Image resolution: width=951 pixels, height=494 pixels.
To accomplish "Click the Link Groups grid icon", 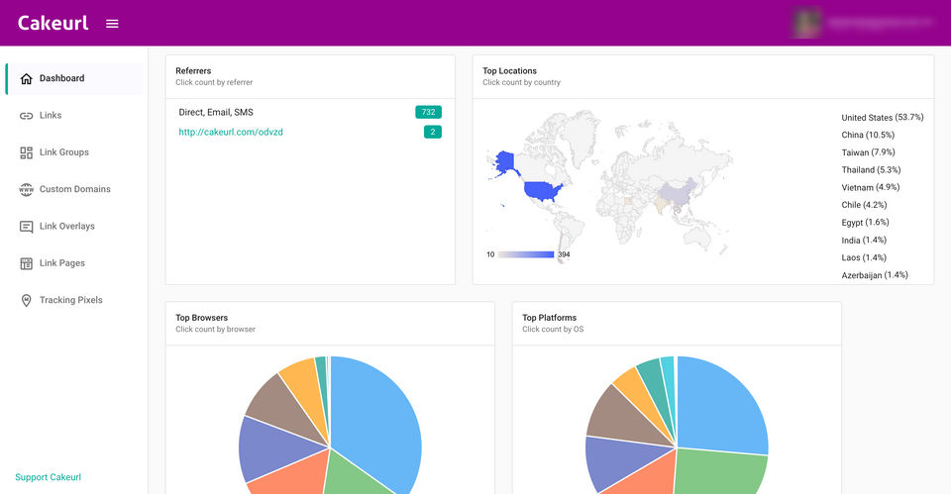I will pyautogui.click(x=26, y=152).
